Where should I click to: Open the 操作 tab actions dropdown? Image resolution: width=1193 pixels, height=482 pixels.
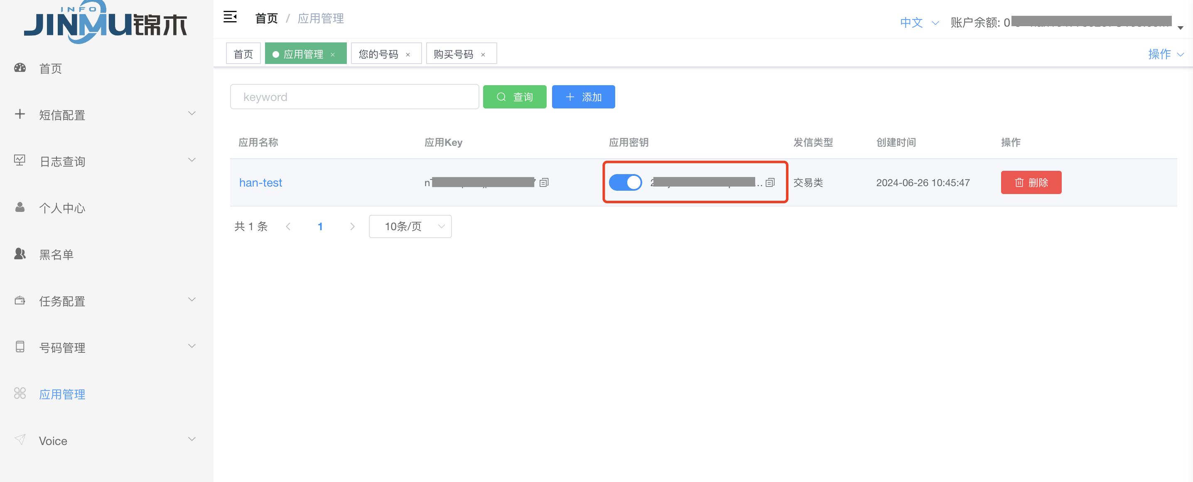click(1166, 54)
